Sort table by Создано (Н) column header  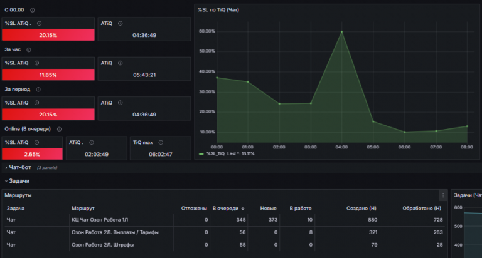pos(361,209)
